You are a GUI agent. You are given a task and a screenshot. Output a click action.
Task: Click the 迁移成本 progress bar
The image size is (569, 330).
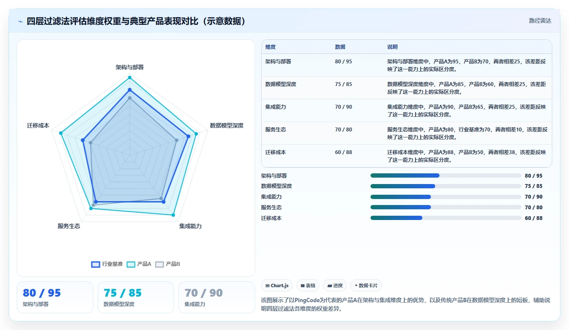[x=446, y=218]
